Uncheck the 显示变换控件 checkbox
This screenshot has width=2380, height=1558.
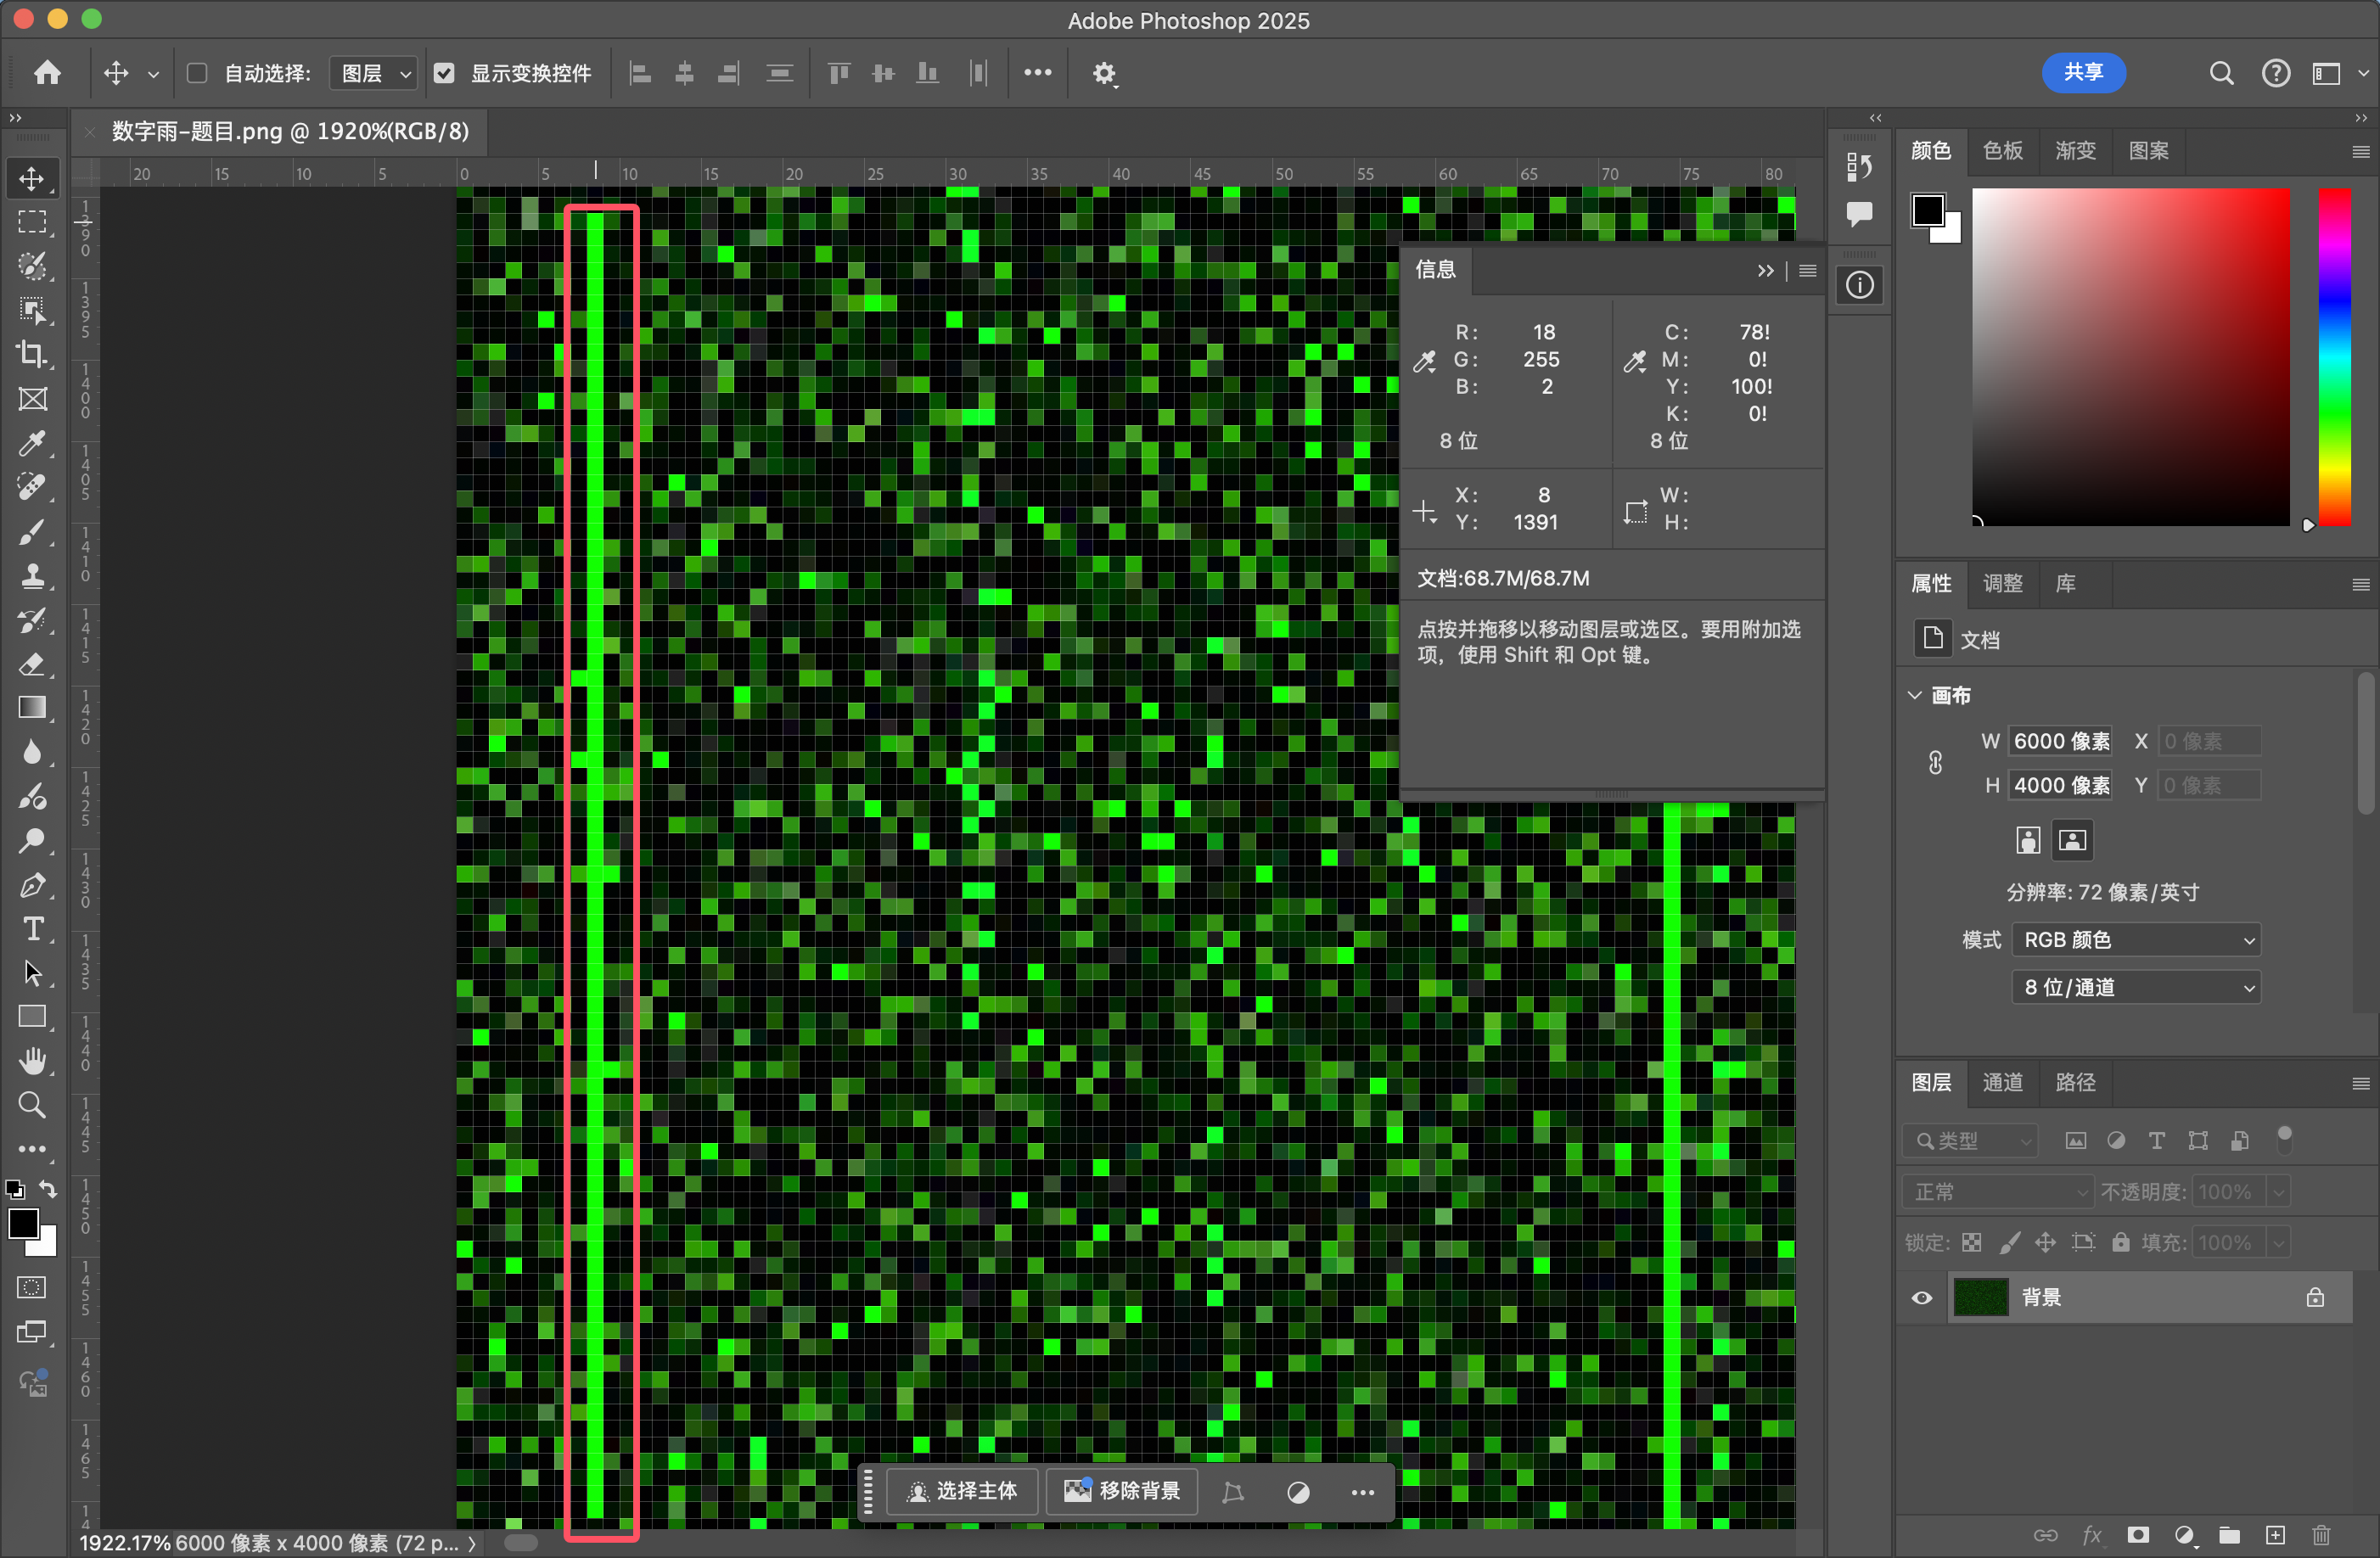coord(444,73)
